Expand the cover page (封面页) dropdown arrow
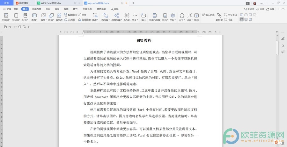This screenshot has width=287, height=147. tap(9, 20)
